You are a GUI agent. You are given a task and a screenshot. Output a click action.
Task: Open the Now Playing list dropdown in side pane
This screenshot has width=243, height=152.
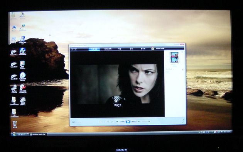pos(170,69)
